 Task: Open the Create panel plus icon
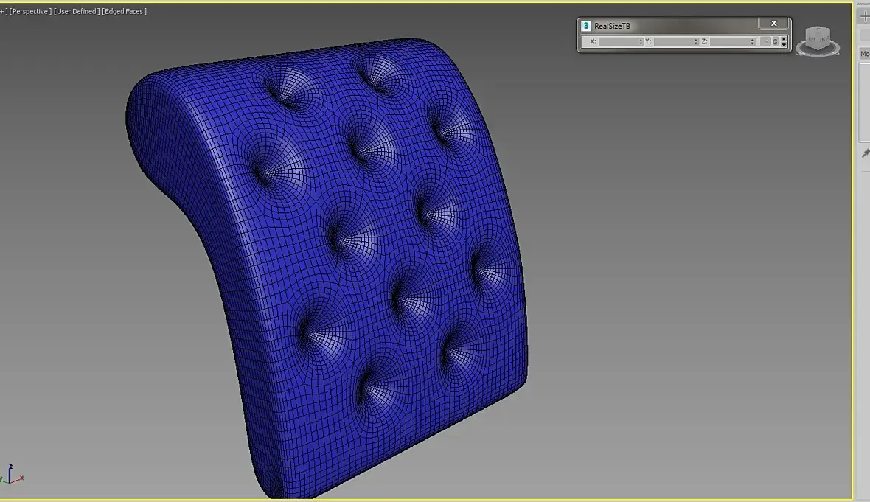[x=864, y=17]
